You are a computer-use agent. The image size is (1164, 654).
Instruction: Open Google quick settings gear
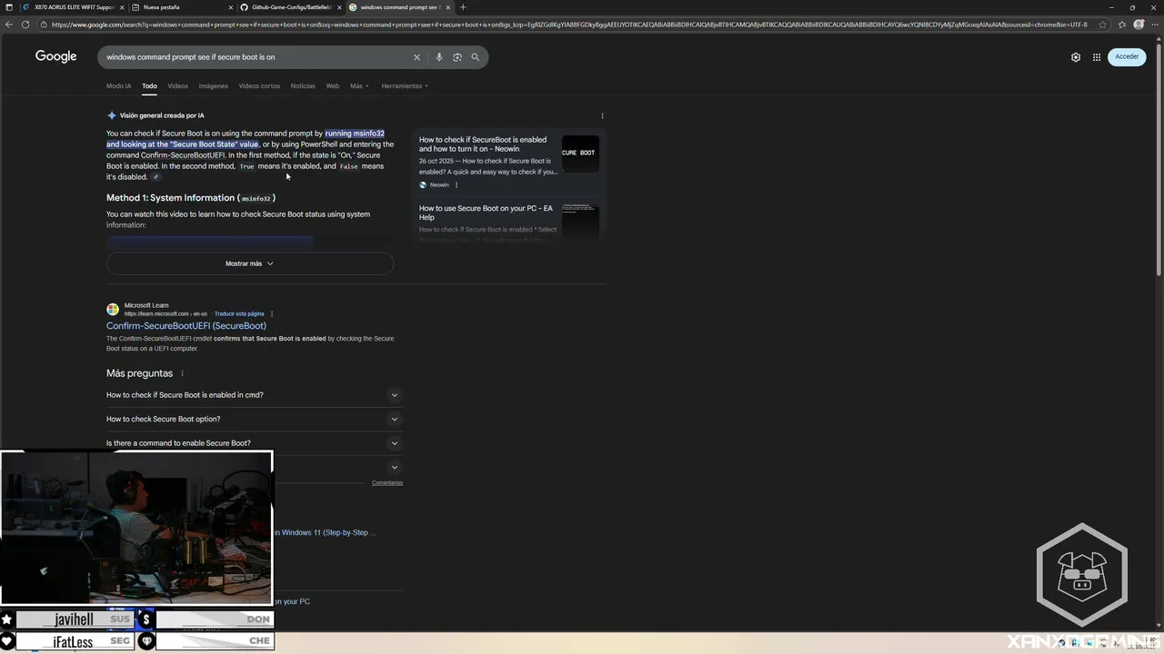[1076, 56]
